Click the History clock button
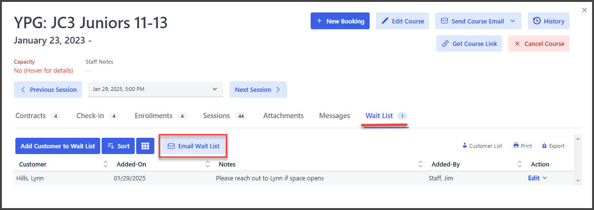This screenshot has height=210, width=594. point(548,21)
